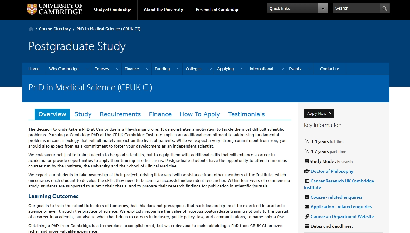
Task: Click the question icon beside 3-4 years
Action: pyautogui.click(x=307, y=141)
